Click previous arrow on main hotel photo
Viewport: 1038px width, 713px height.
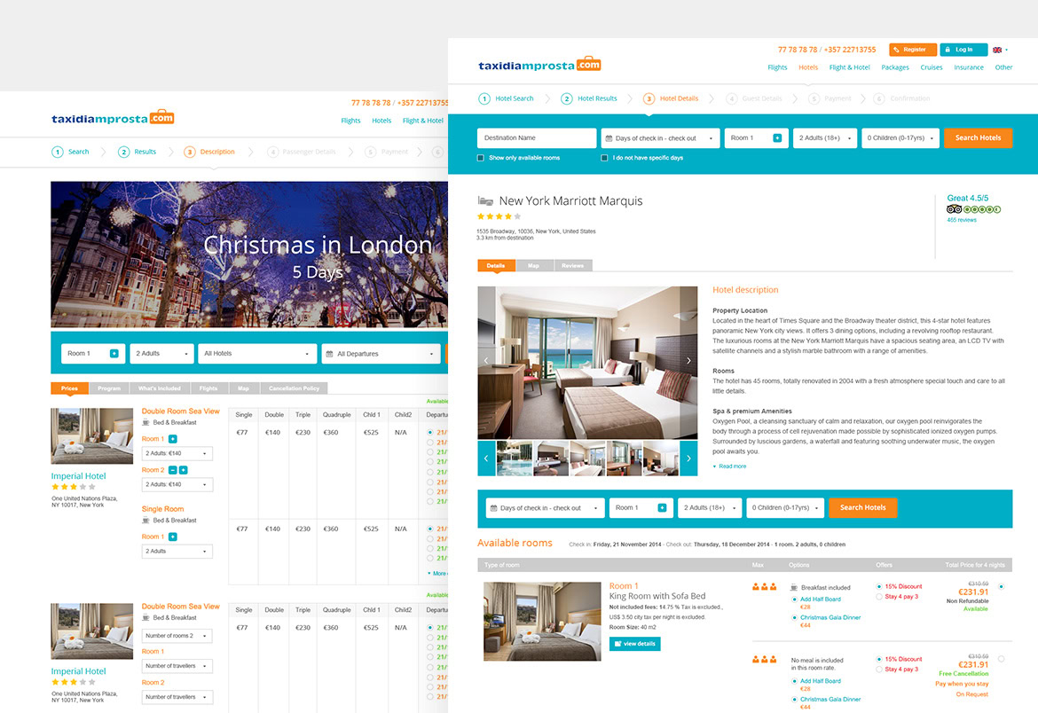[x=486, y=361]
